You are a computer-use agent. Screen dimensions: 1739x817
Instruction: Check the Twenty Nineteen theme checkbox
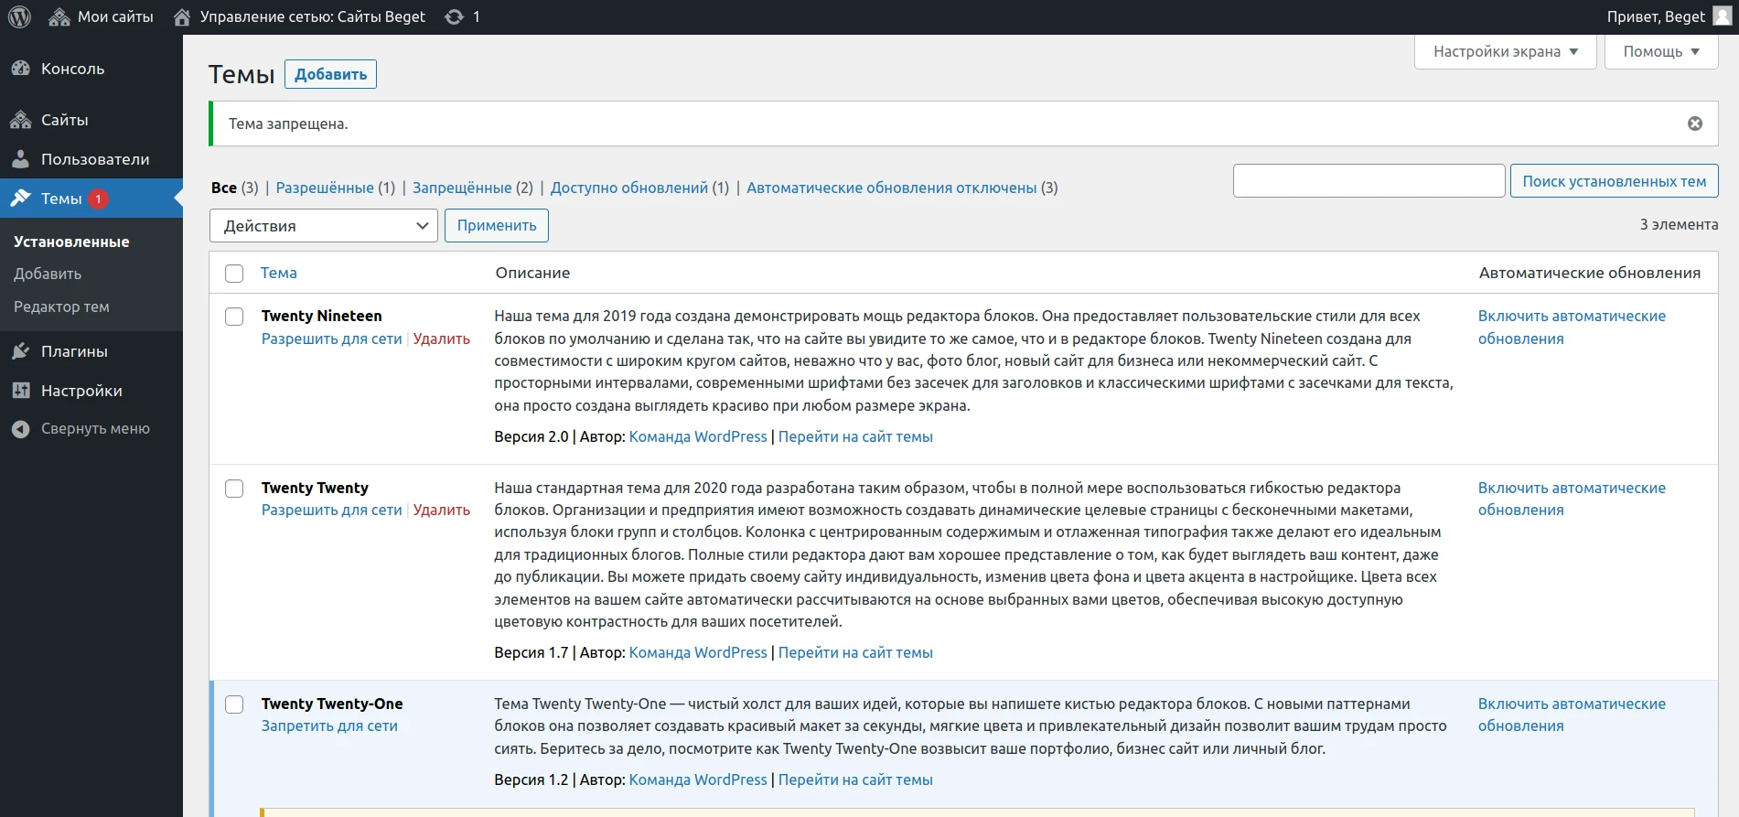coord(234,317)
